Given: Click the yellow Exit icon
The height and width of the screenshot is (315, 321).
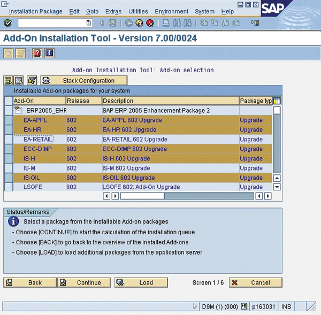Looking at the screenshot, I should [x=140, y=23].
